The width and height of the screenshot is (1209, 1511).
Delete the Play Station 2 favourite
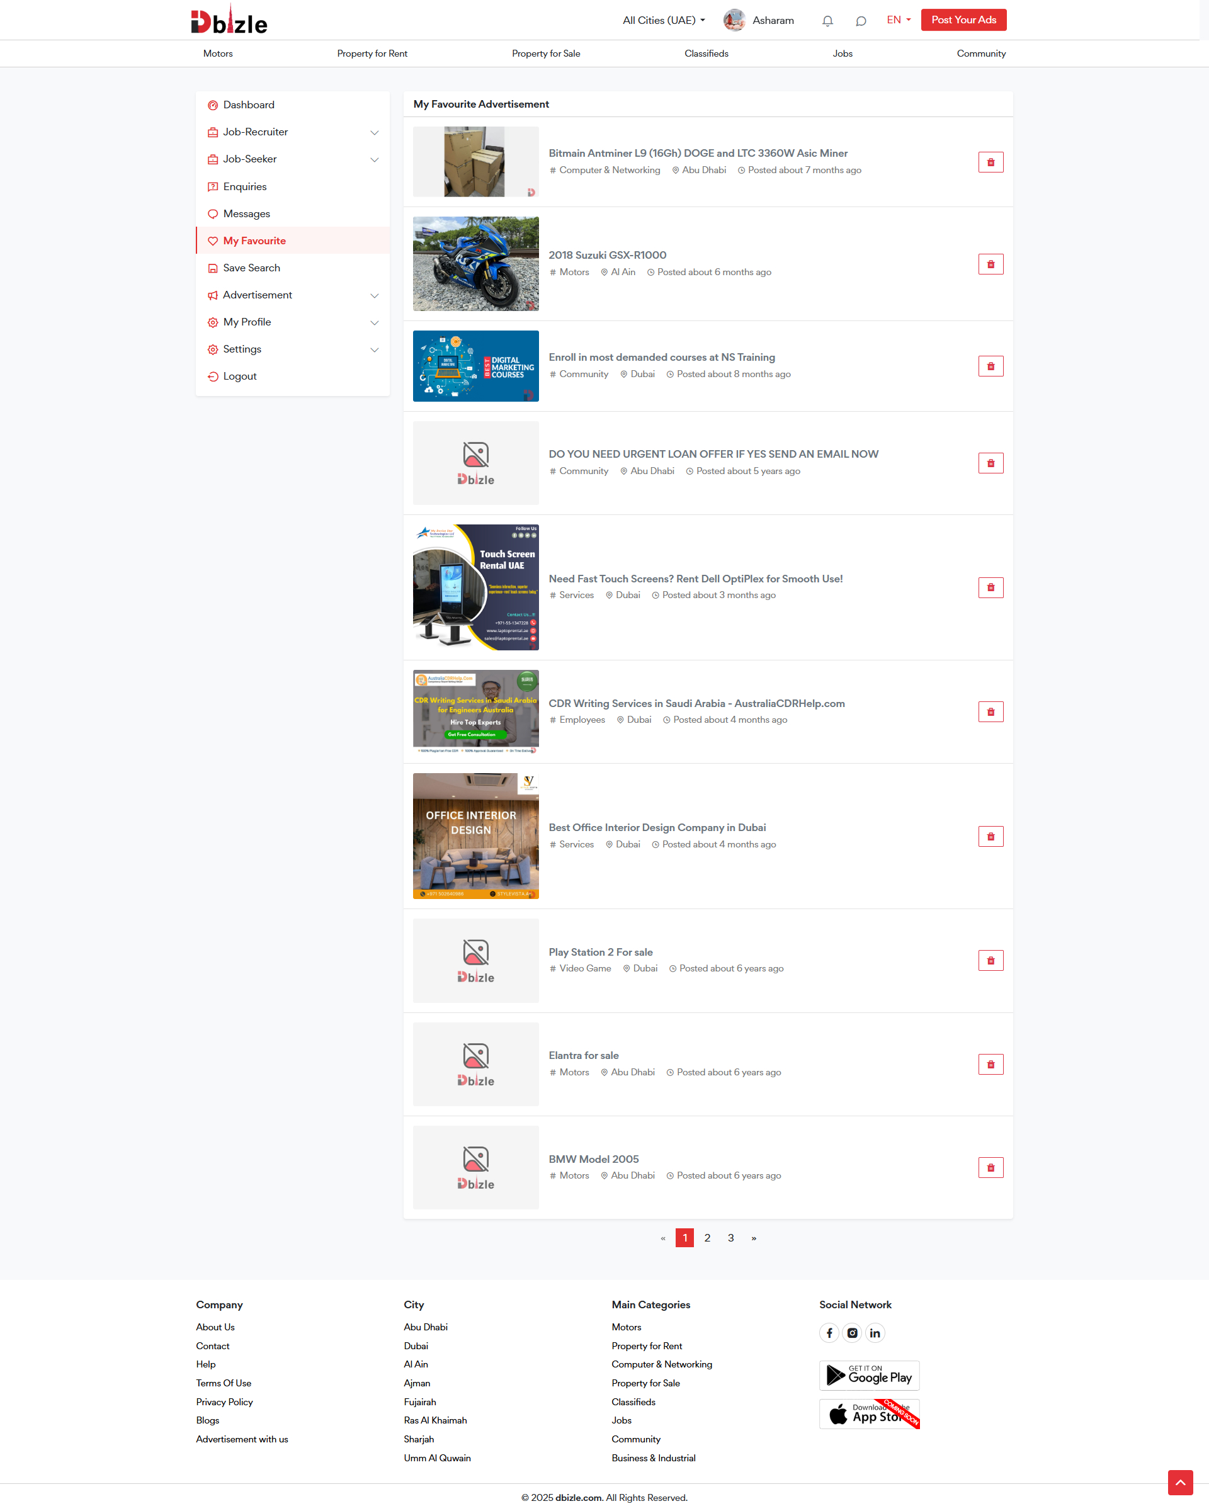[x=990, y=960]
